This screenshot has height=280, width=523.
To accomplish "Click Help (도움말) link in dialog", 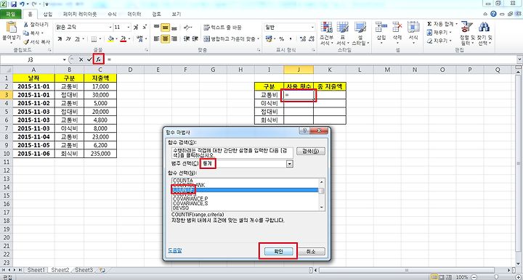I will (x=175, y=250).
